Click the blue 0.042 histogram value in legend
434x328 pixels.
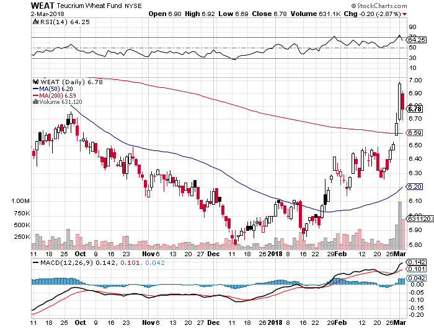[x=155, y=262]
